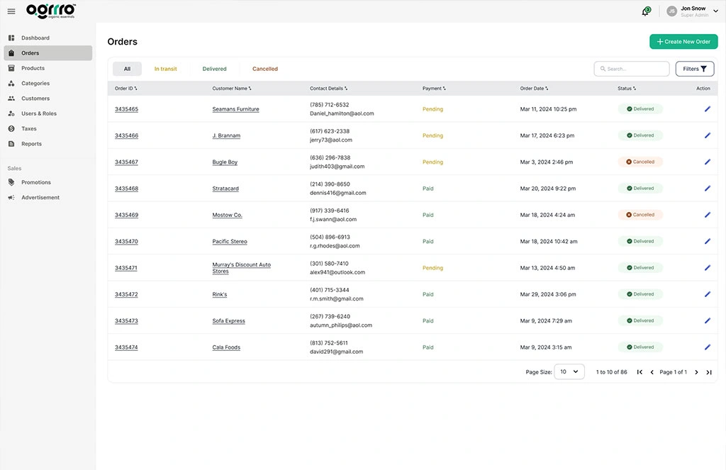Click the Promotions tag icon

pyautogui.click(x=11, y=182)
